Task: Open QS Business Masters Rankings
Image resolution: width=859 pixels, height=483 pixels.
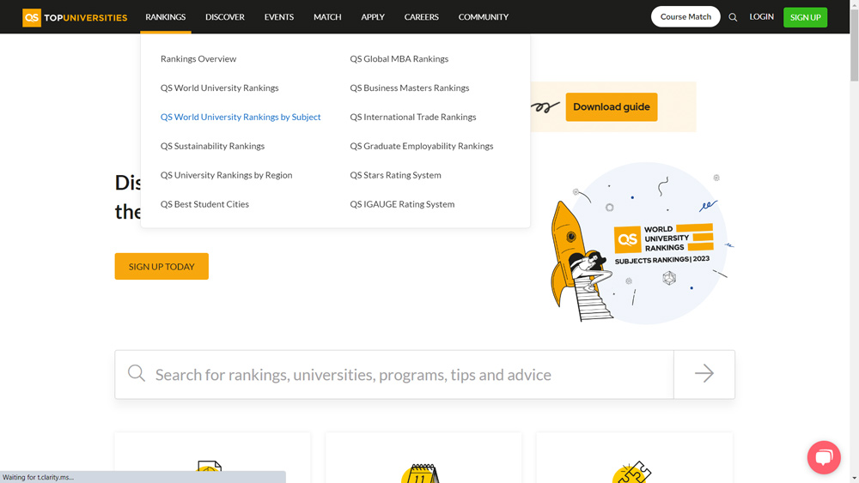Action: tap(409, 88)
